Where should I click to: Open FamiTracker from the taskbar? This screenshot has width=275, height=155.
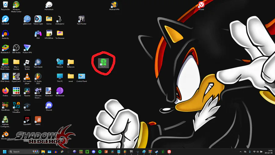point(131,152)
